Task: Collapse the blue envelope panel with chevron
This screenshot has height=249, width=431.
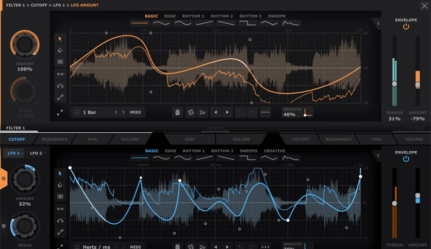Action: [x=378, y=155]
